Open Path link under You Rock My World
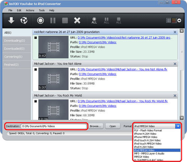Screen dimensions: 187x162 pyautogui.click(x=98, y=106)
